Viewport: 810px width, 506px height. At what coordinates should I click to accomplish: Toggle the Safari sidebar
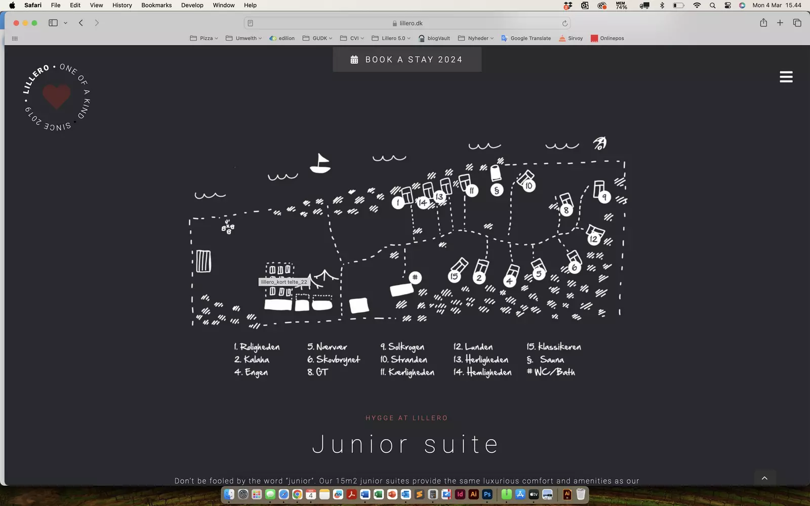pos(53,23)
